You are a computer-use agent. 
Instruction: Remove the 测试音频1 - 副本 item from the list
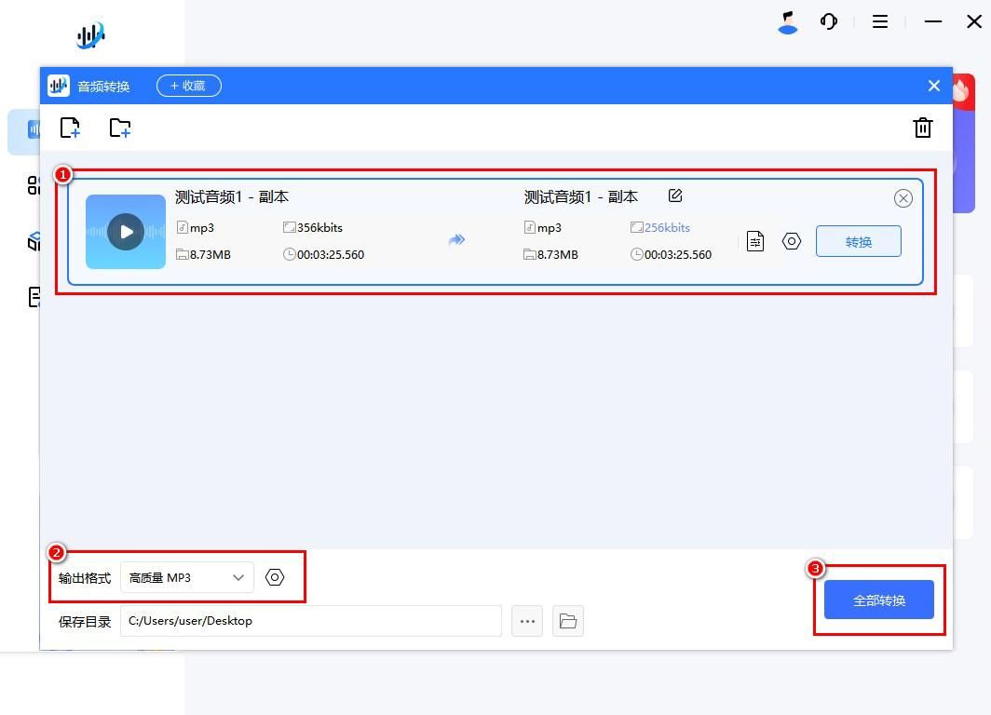903,198
